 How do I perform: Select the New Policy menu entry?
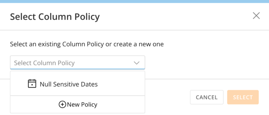pos(77,105)
